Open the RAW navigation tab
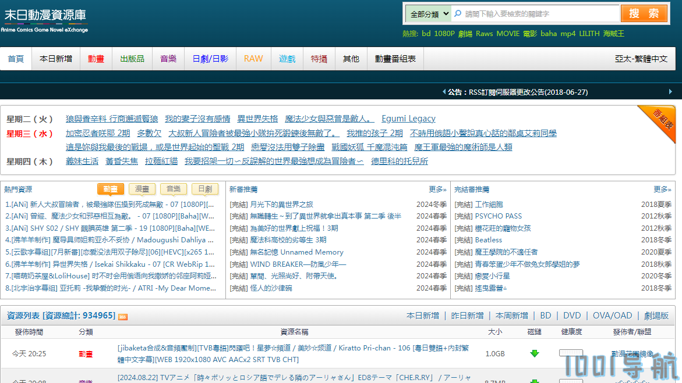This screenshot has width=682, height=383. pyautogui.click(x=253, y=59)
